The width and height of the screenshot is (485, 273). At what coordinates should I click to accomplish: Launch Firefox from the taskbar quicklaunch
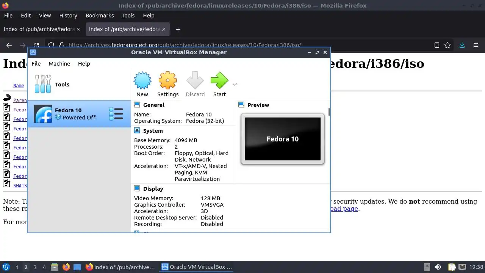[66, 267]
